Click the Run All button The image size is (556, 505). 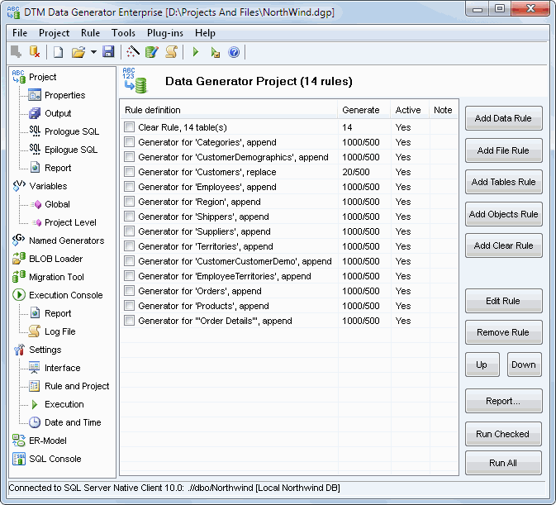tap(503, 463)
